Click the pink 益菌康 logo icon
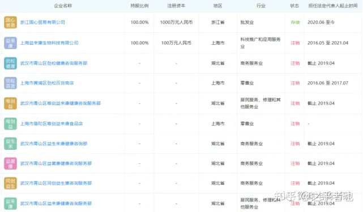 (10, 163)
